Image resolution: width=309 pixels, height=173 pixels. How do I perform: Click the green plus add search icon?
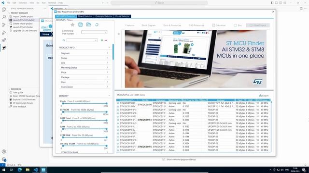[x=102, y=40]
